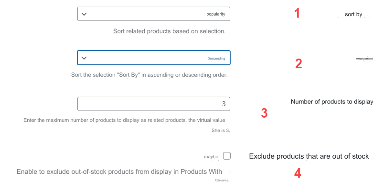The height and width of the screenshot is (191, 373).
Task: Enable the exclude out-of-stock products checkbox
Action: click(x=227, y=156)
